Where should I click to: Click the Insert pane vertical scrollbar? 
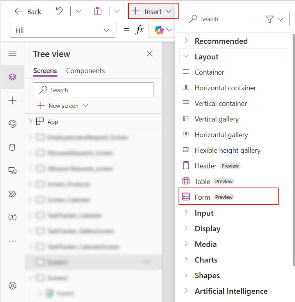click(x=293, y=150)
